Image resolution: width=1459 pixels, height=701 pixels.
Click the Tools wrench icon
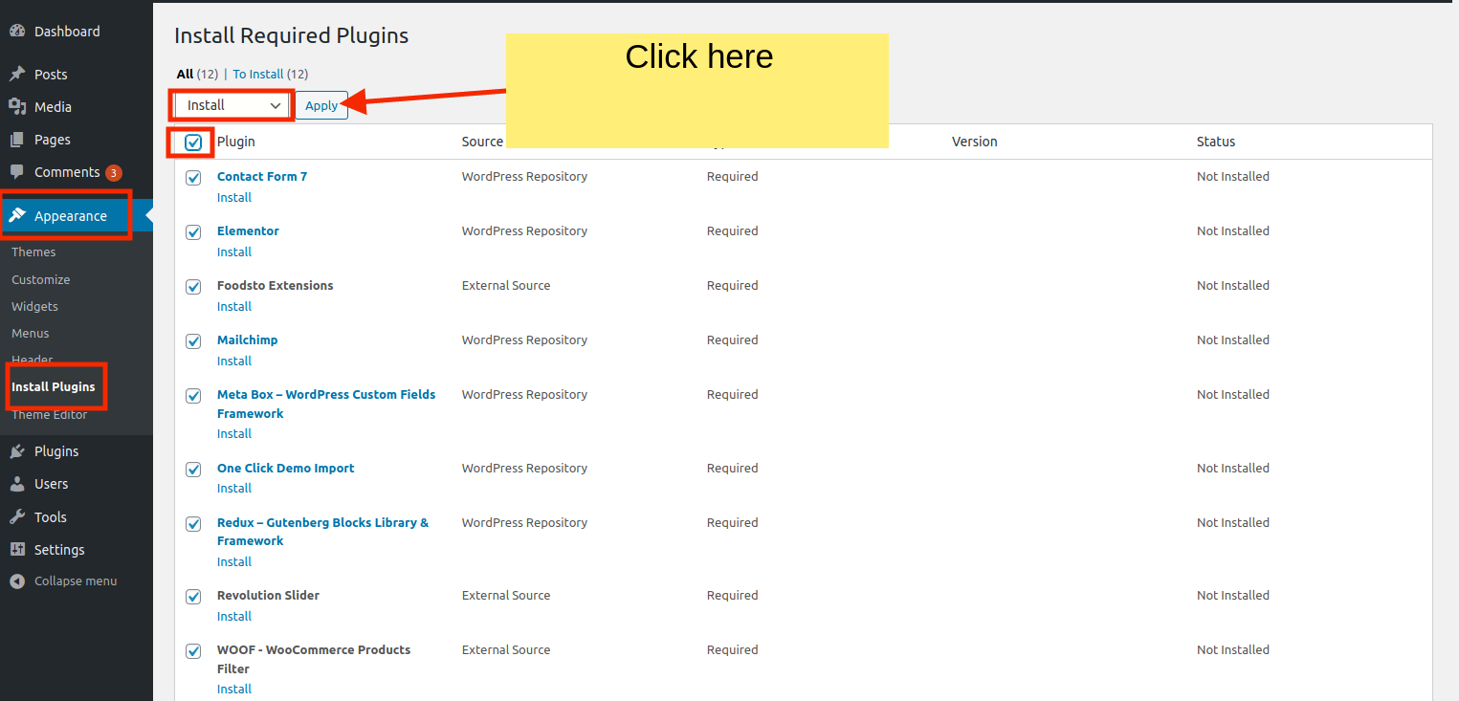tap(17, 517)
